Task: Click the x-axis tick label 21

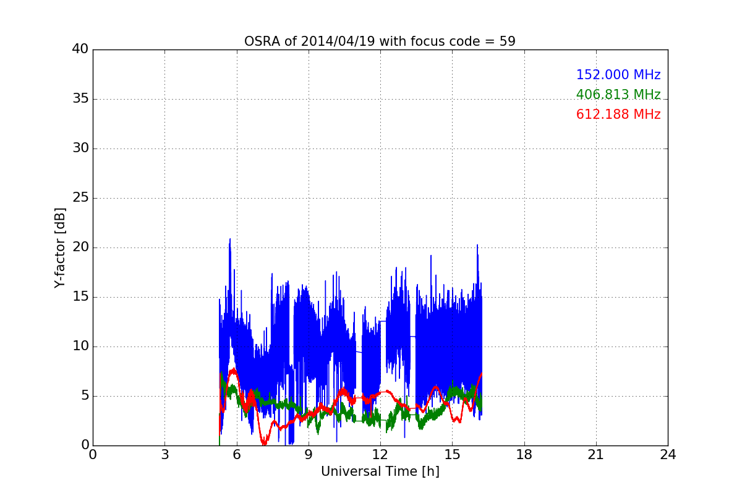Action: (596, 455)
